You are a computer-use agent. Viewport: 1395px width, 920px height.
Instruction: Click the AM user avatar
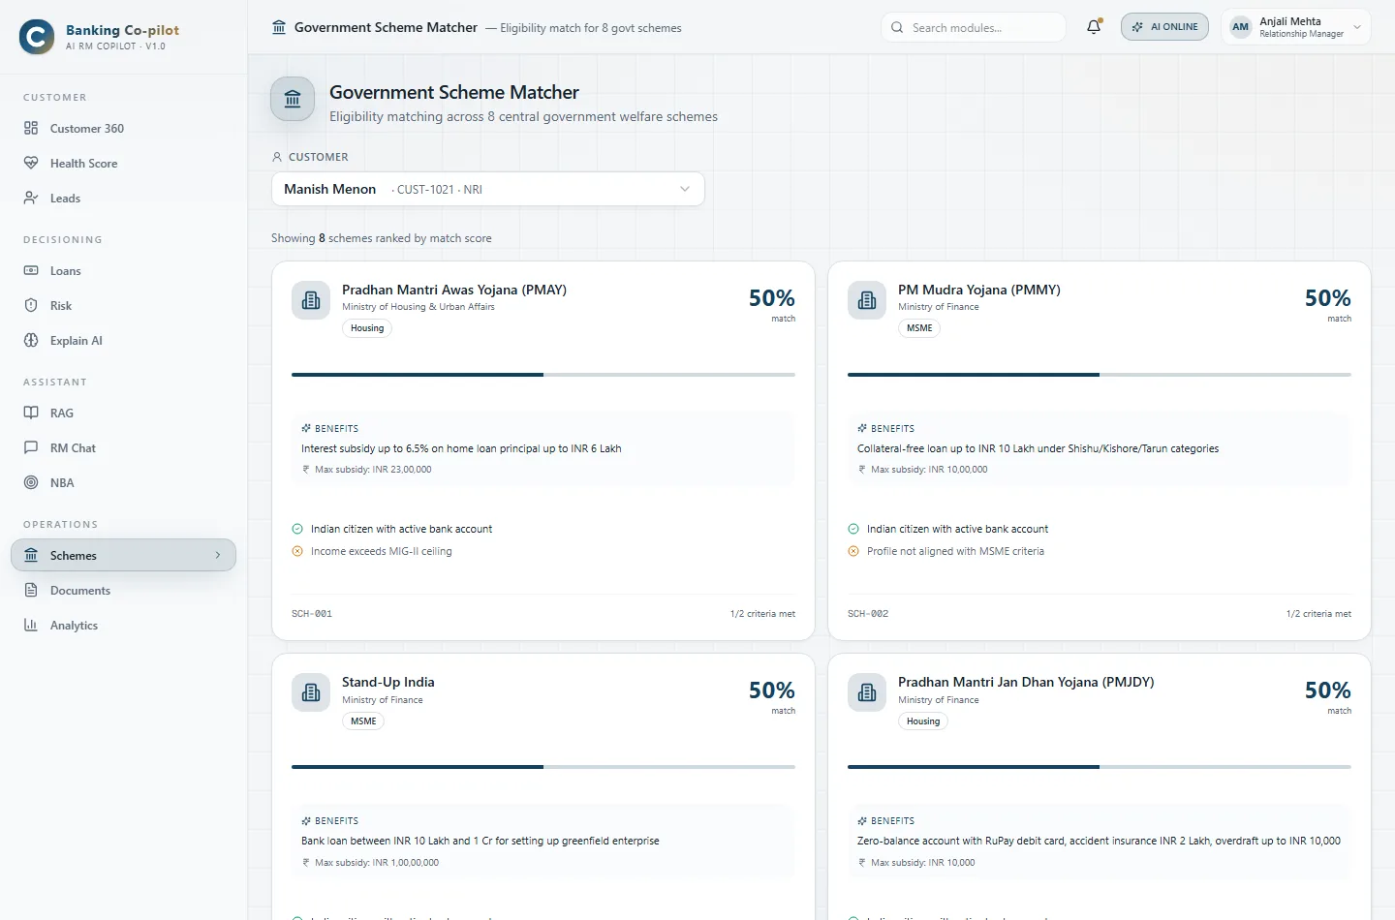pyautogui.click(x=1241, y=27)
